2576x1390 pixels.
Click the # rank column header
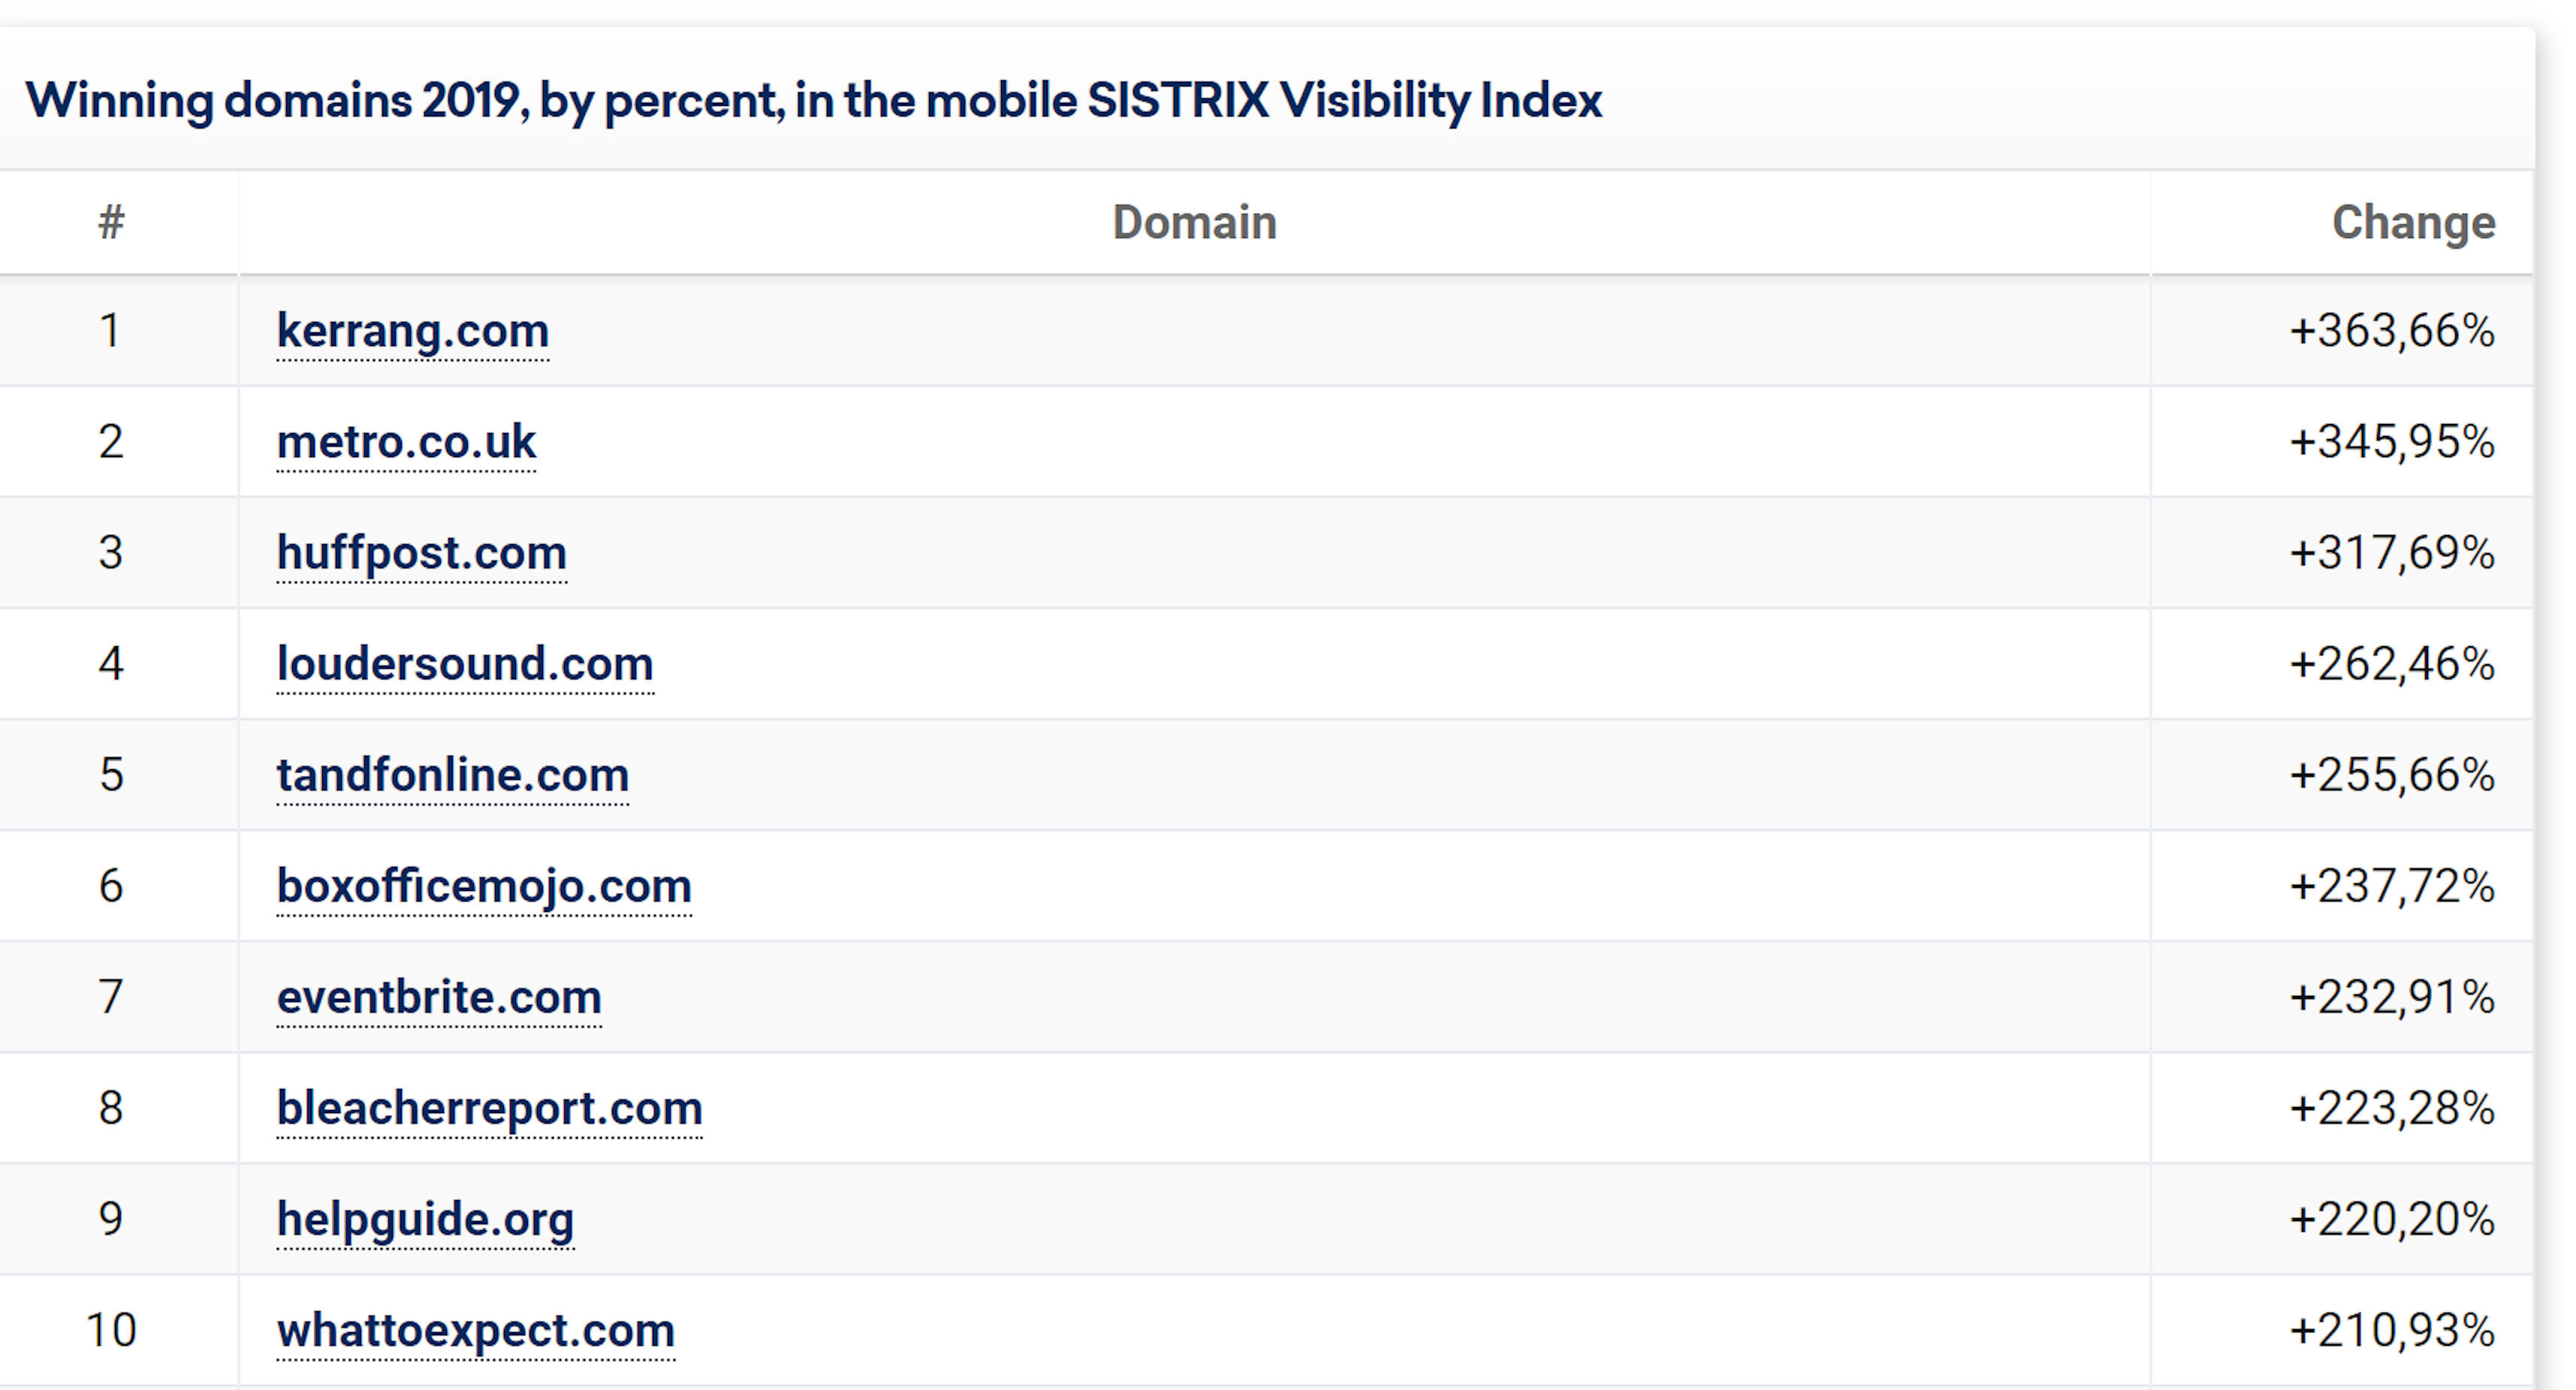[x=111, y=222]
